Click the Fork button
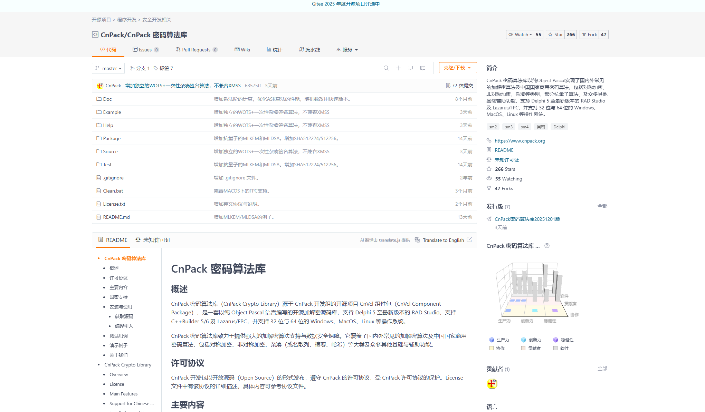This screenshot has height=412, width=705. click(589, 35)
